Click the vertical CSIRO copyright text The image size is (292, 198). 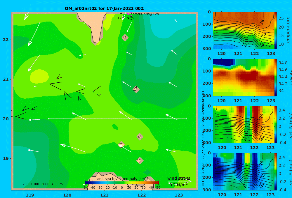(x=203, y=138)
